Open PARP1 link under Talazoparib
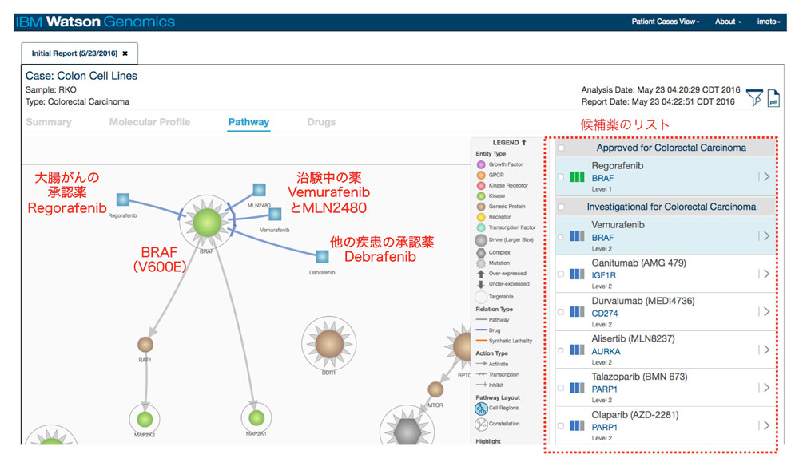Viewport: 799px width, 466px height. coord(604,389)
